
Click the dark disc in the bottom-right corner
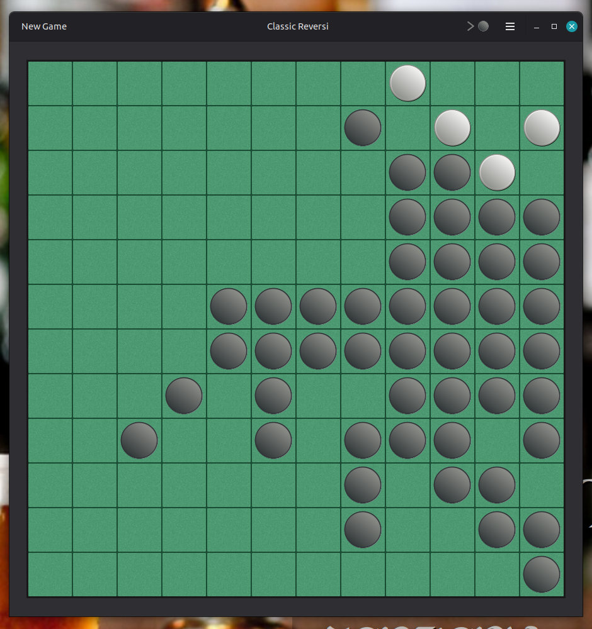click(x=542, y=574)
